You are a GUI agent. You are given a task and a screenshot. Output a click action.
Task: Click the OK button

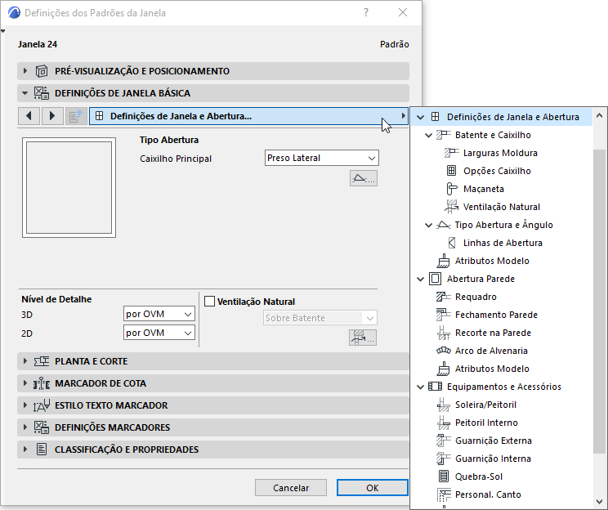(x=373, y=487)
